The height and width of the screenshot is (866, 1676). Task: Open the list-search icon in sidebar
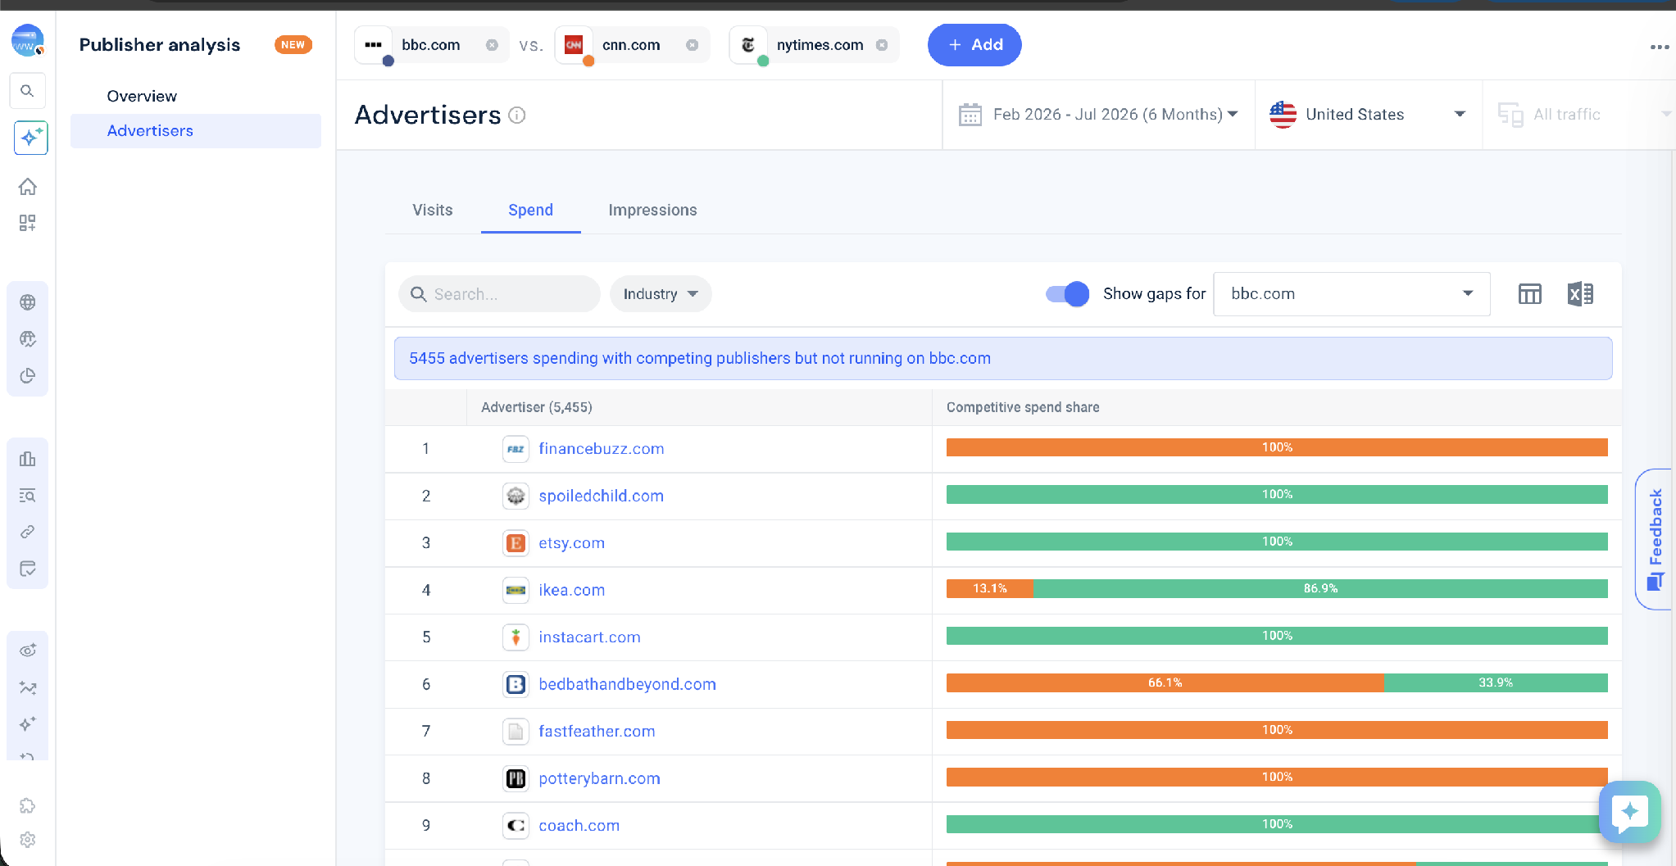click(x=28, y=496)
